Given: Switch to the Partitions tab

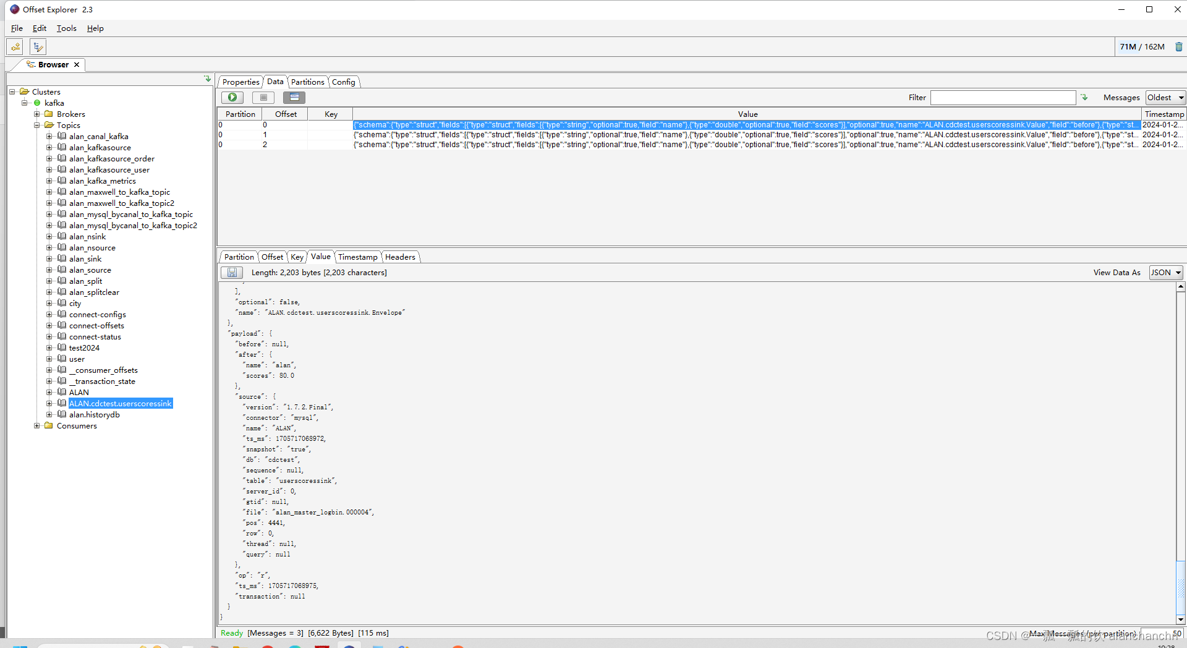Looking at the screenshot, I should point(307,82).
